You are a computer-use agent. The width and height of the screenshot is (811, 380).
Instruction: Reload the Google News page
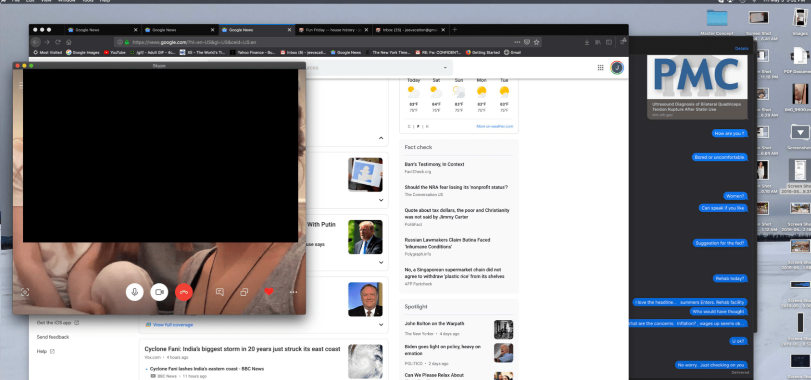(x=58, y=42)
